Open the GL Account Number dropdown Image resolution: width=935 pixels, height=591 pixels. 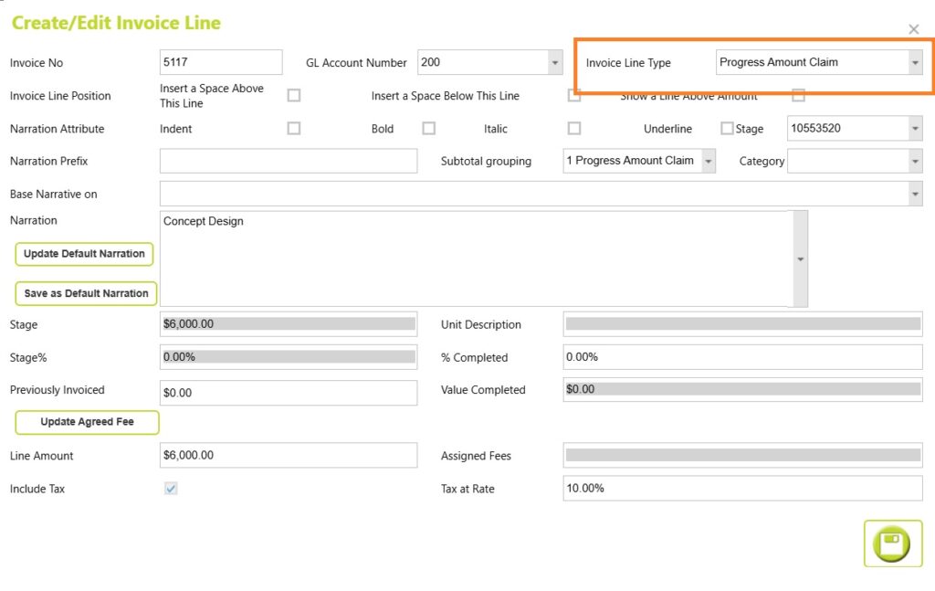coord(555,63)
